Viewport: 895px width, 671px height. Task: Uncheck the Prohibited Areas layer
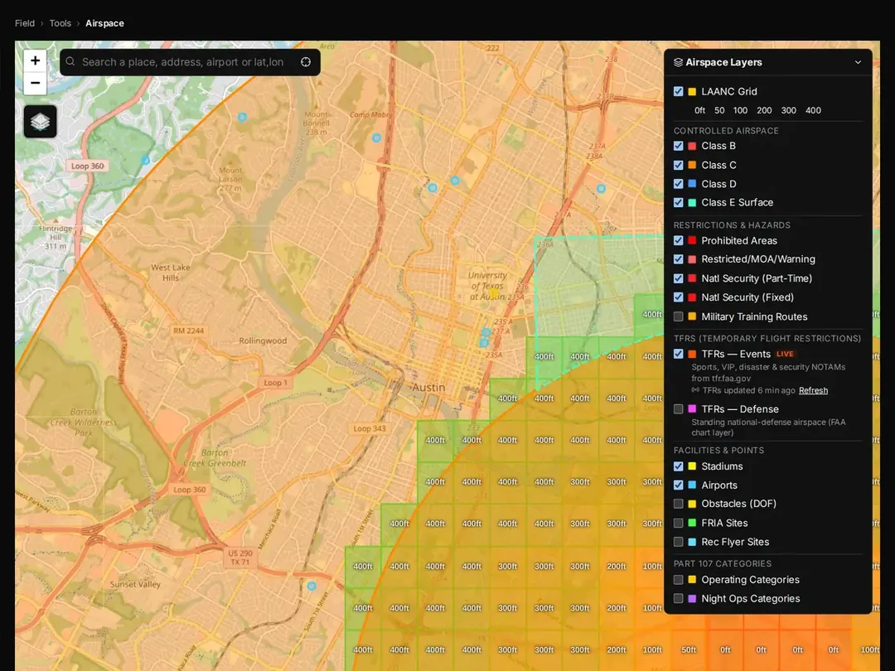pos(678,241)
